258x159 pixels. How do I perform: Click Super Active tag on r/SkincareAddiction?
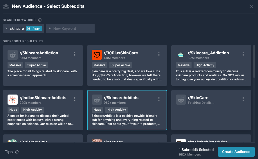point(37,65)
